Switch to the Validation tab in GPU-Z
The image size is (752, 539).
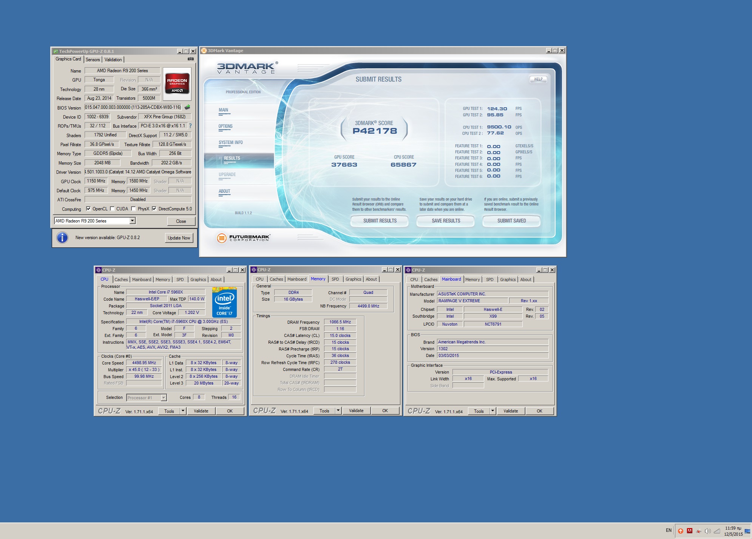point(113,60)
